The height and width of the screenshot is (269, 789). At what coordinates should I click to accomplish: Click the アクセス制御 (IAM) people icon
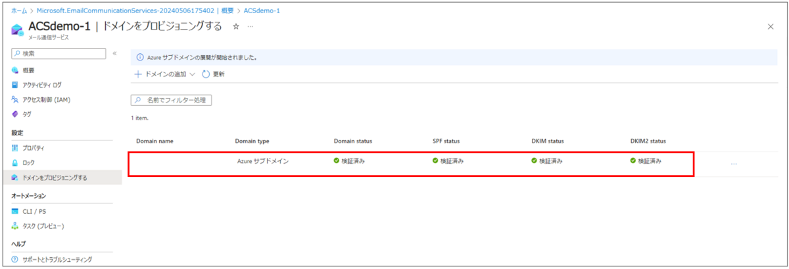15,100
